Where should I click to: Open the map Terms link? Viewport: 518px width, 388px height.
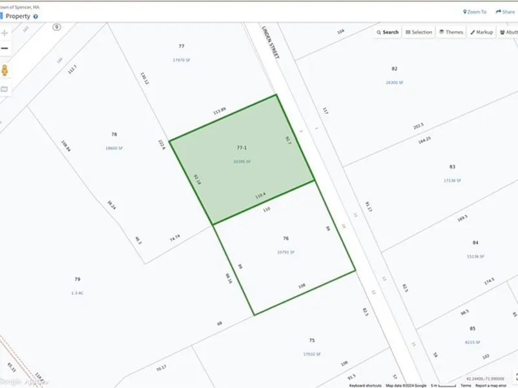(x=465, y=385)
